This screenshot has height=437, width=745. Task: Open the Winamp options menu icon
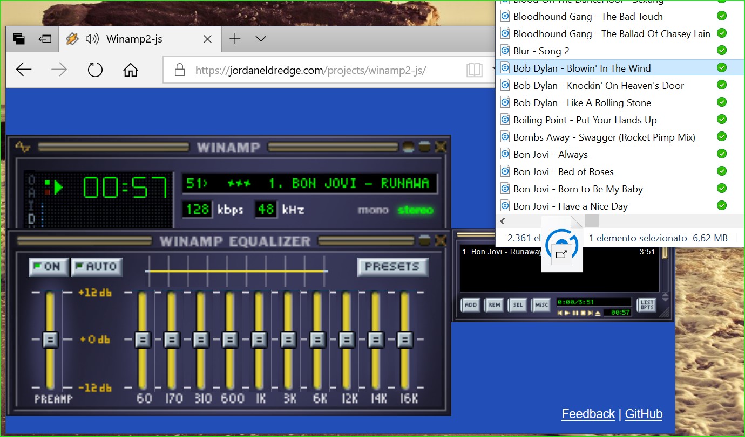click(22, 147)
